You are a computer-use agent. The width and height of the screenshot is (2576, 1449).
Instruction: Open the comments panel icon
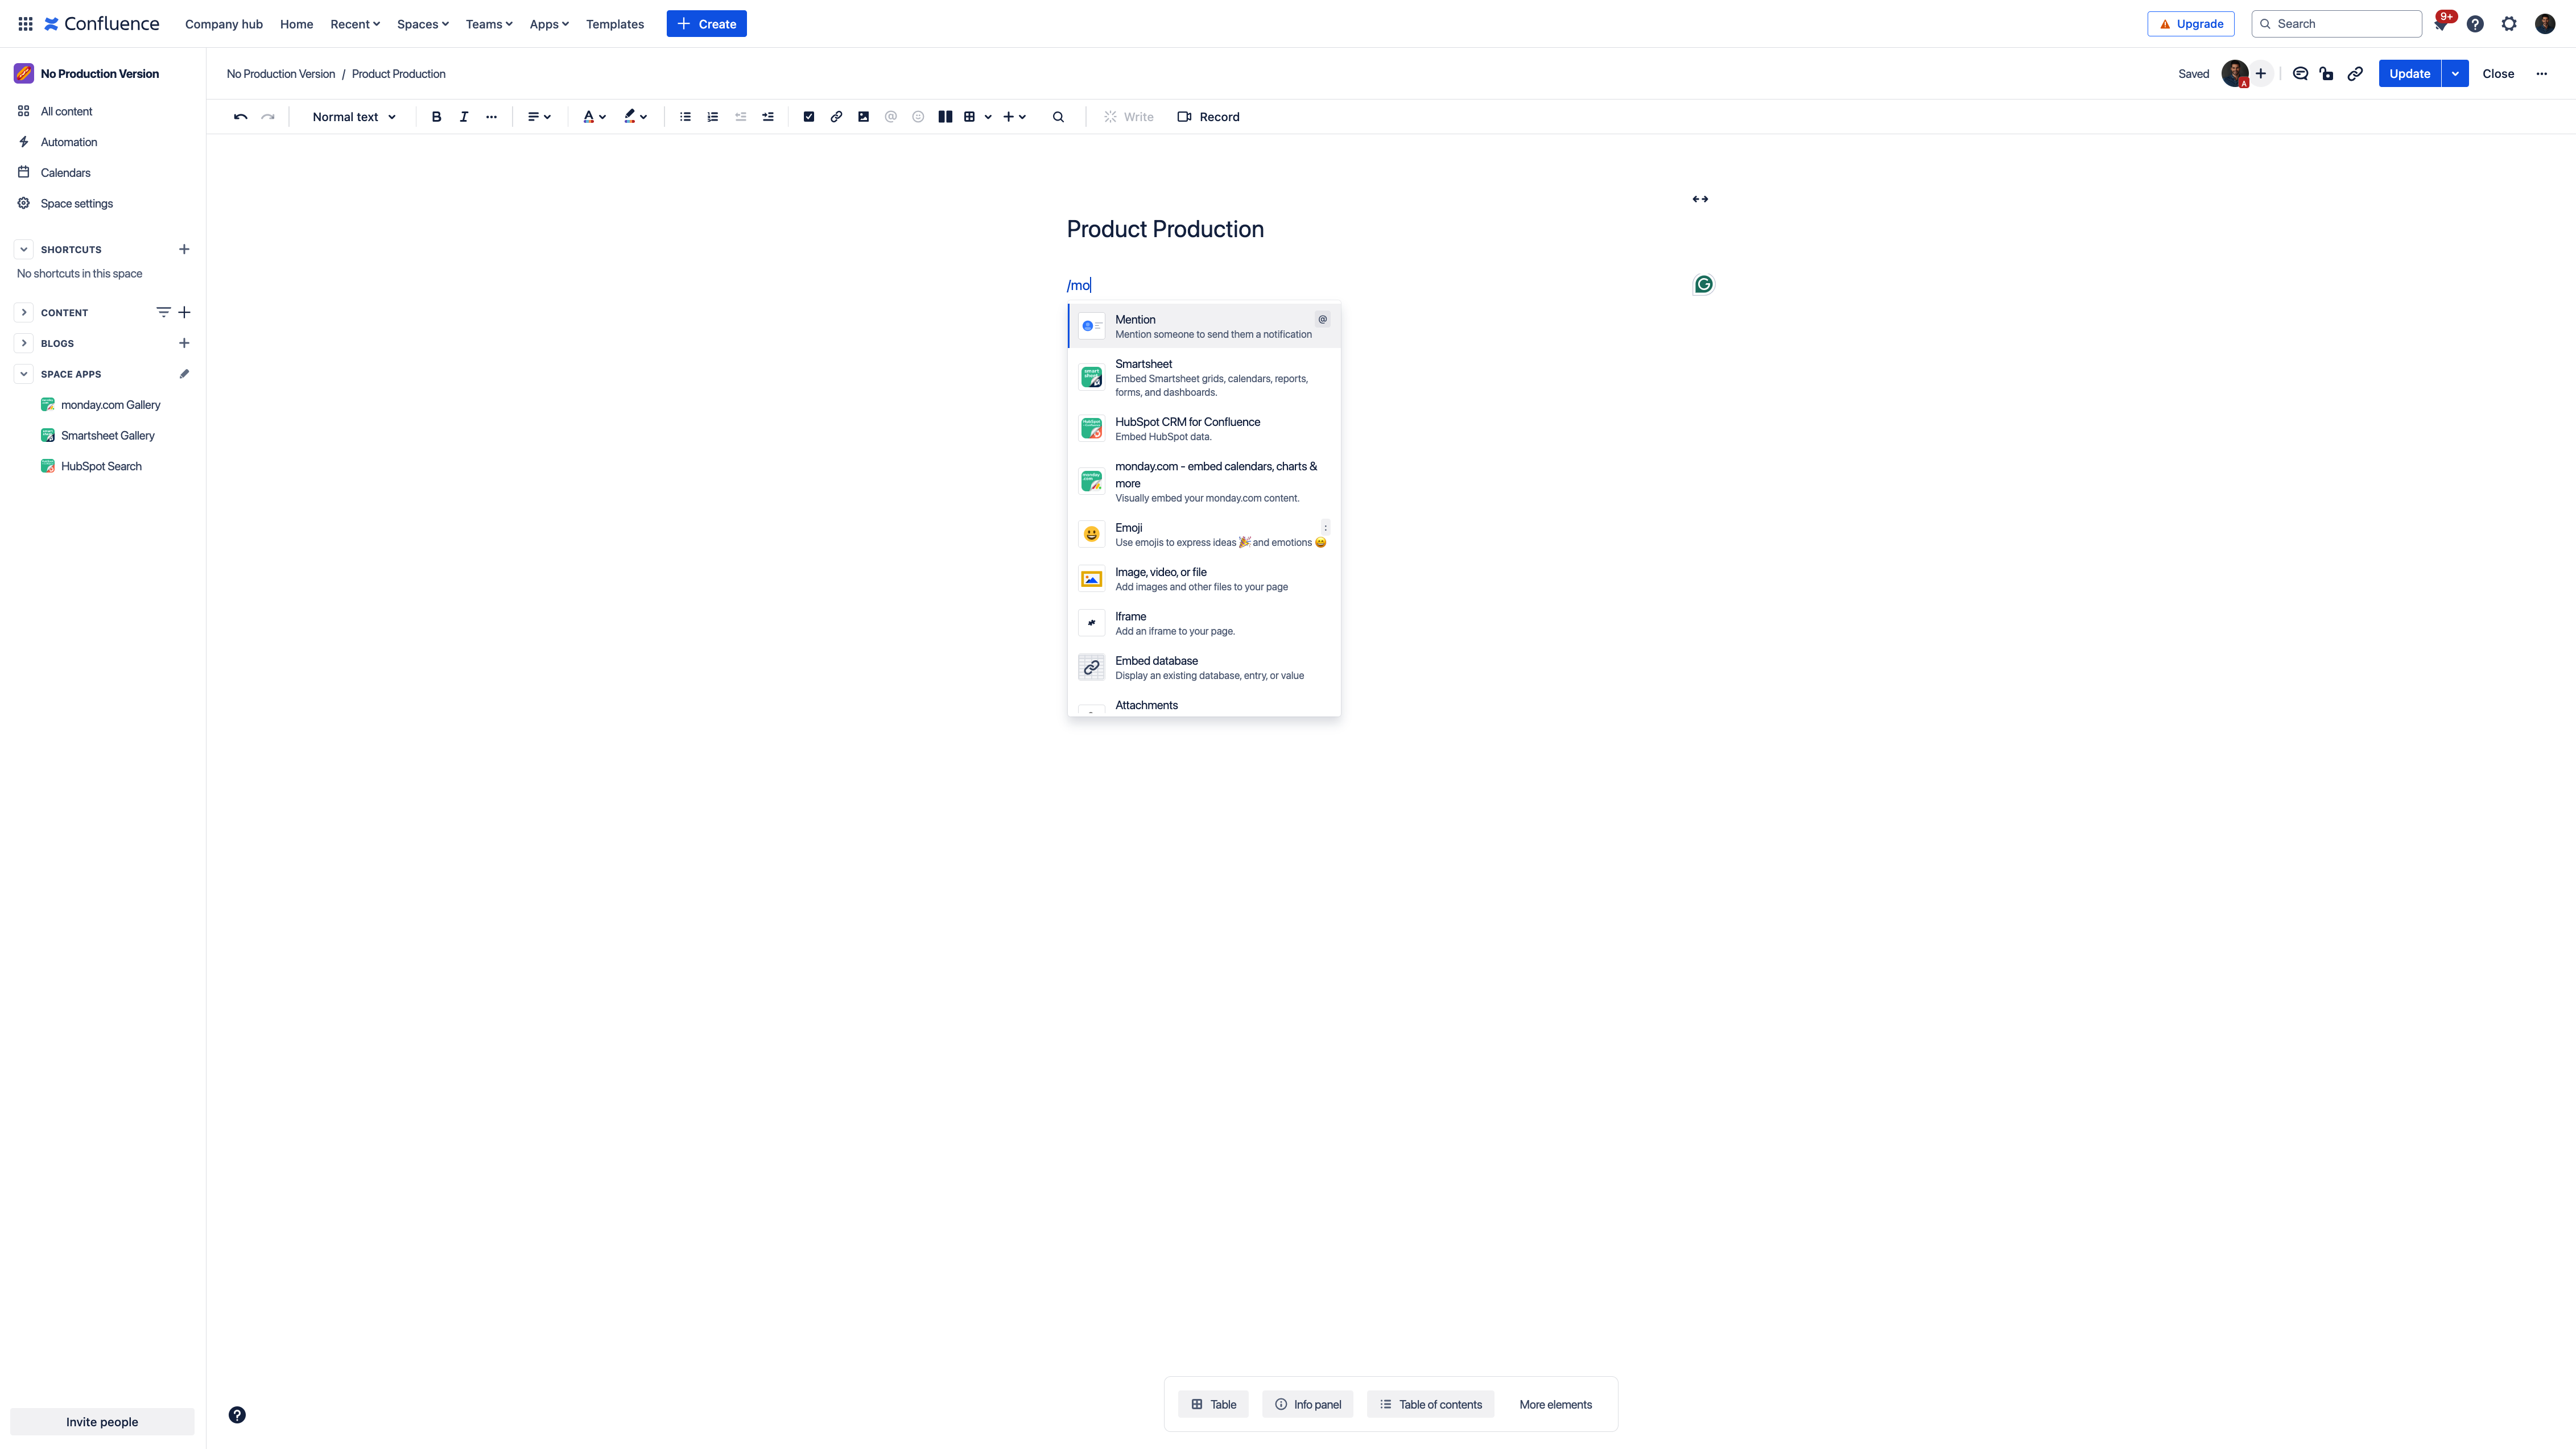2300,74
